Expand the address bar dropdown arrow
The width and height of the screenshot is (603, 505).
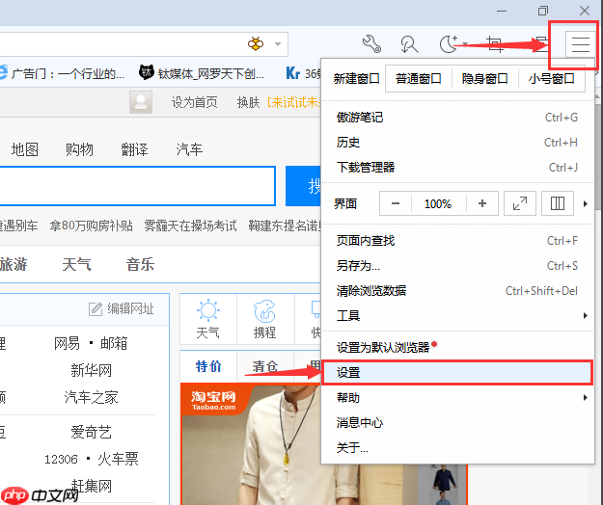(278, 43)
